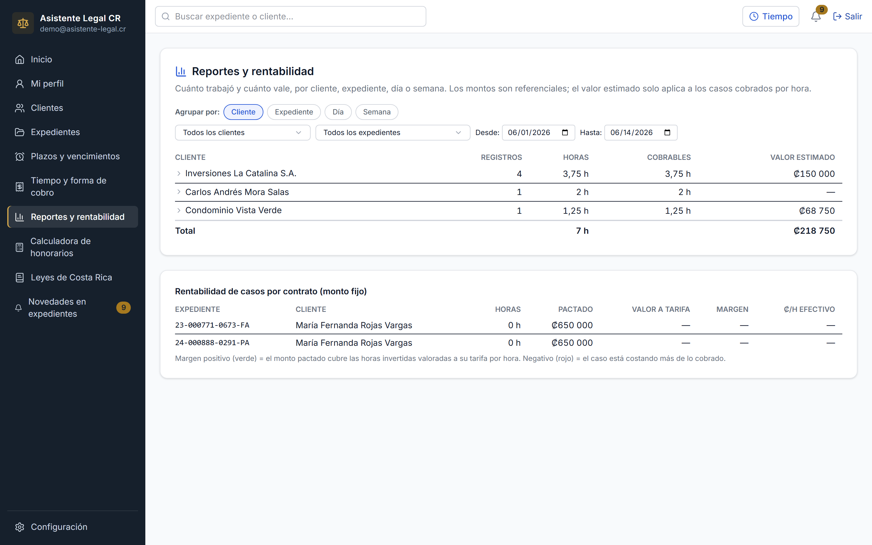Click the 7 h total hours
The image size is (872, 545).
pyautogui.click(x=582, y=231)
